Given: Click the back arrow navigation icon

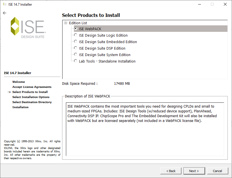Looking at the screenshot, I should [x=4, y=13].
